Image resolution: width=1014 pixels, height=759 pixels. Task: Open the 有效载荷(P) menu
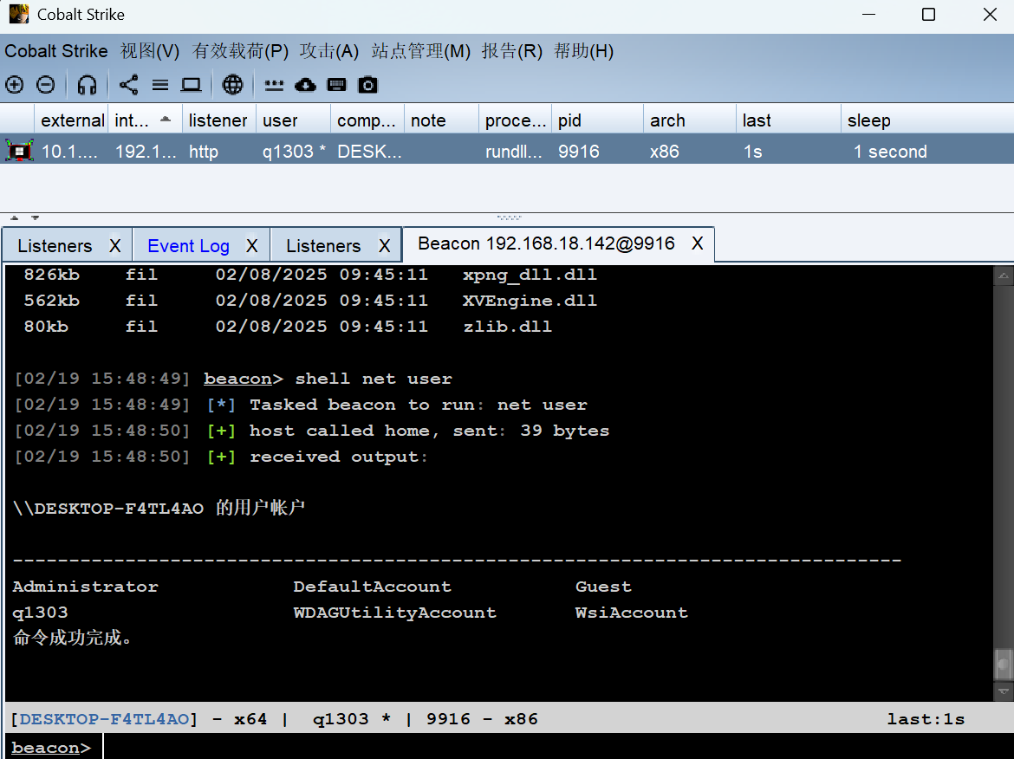pyautogui.click(x=241, y=51)
